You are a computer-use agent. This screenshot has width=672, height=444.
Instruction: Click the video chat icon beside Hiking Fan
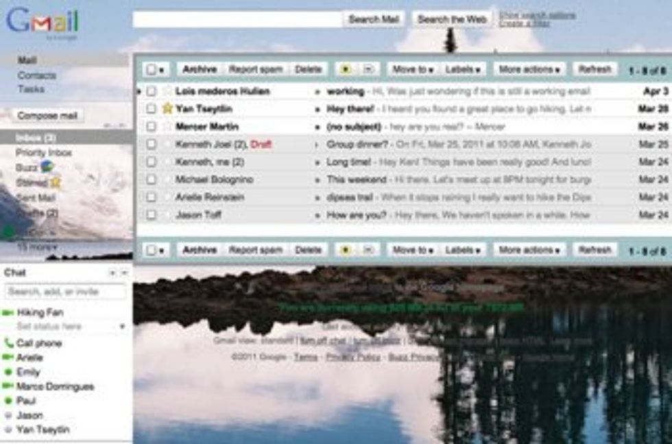point(8,312)
